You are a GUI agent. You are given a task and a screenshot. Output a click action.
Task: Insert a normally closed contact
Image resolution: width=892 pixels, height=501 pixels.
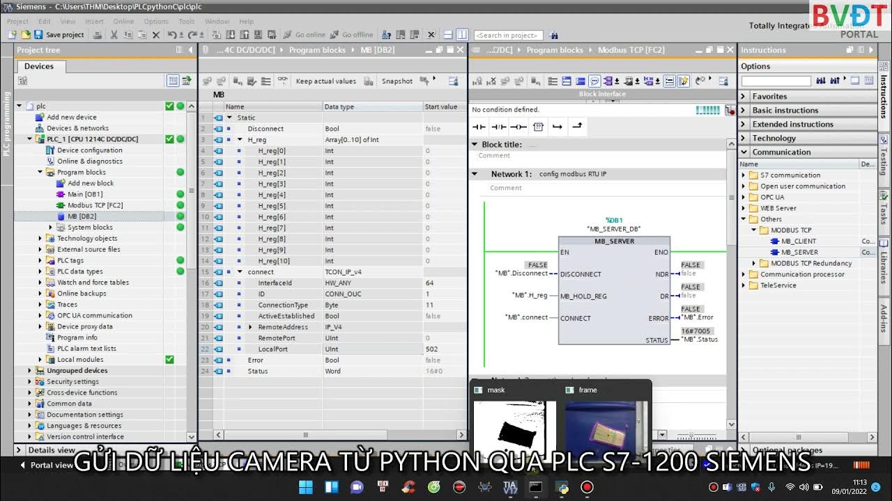coord(498,127)
